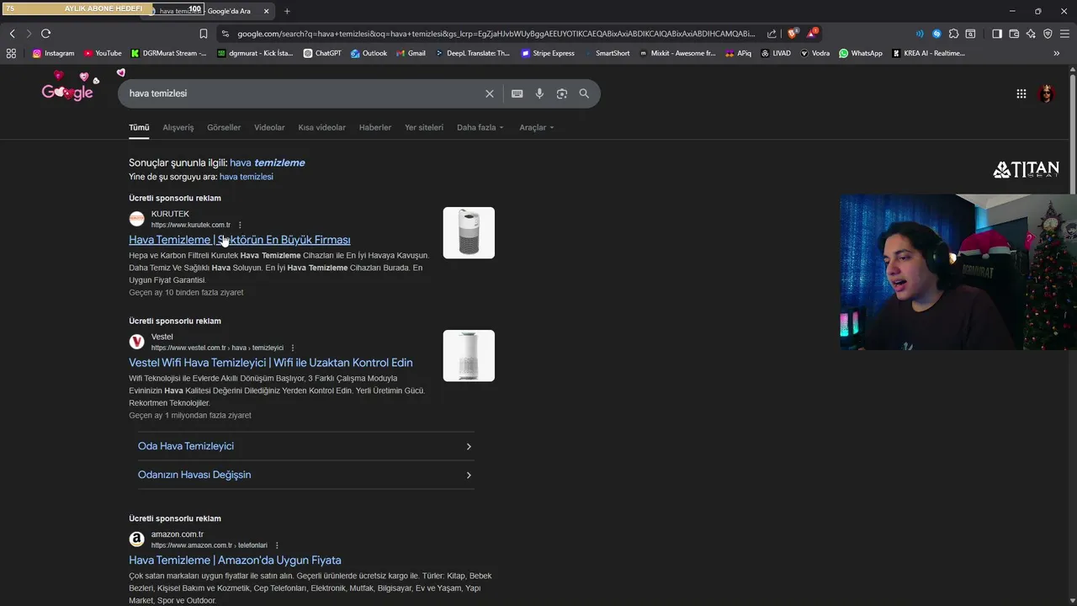Open the Stripe Express bookmark
Viewport: 1077px width, 606px height.
pos(547,53)
